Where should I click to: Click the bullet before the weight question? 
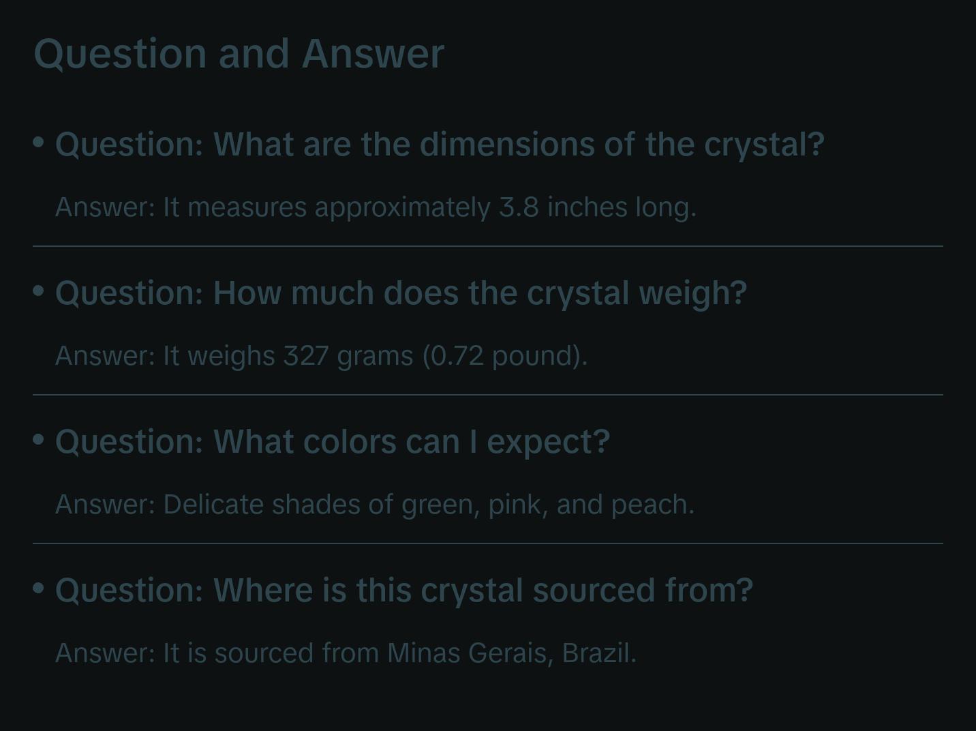pos(39,291)
